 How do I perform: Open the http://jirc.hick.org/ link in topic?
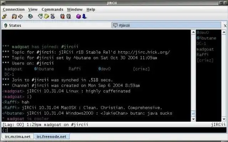pyautogui.click(x=144, y=52)
